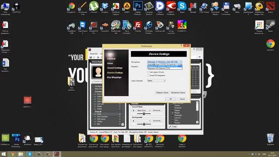Open Download Master shortcut

pyautogui.click(x=215, y=8)
